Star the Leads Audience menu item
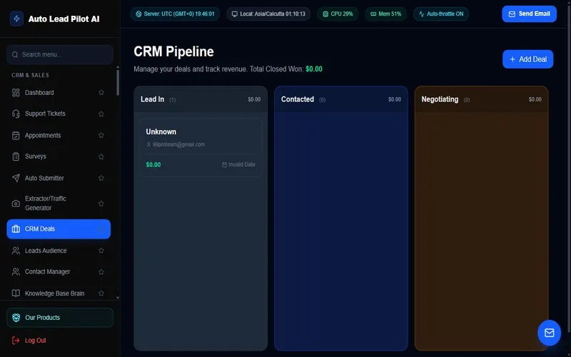Viewport: 571px width, 357px height. coord(101,251)
